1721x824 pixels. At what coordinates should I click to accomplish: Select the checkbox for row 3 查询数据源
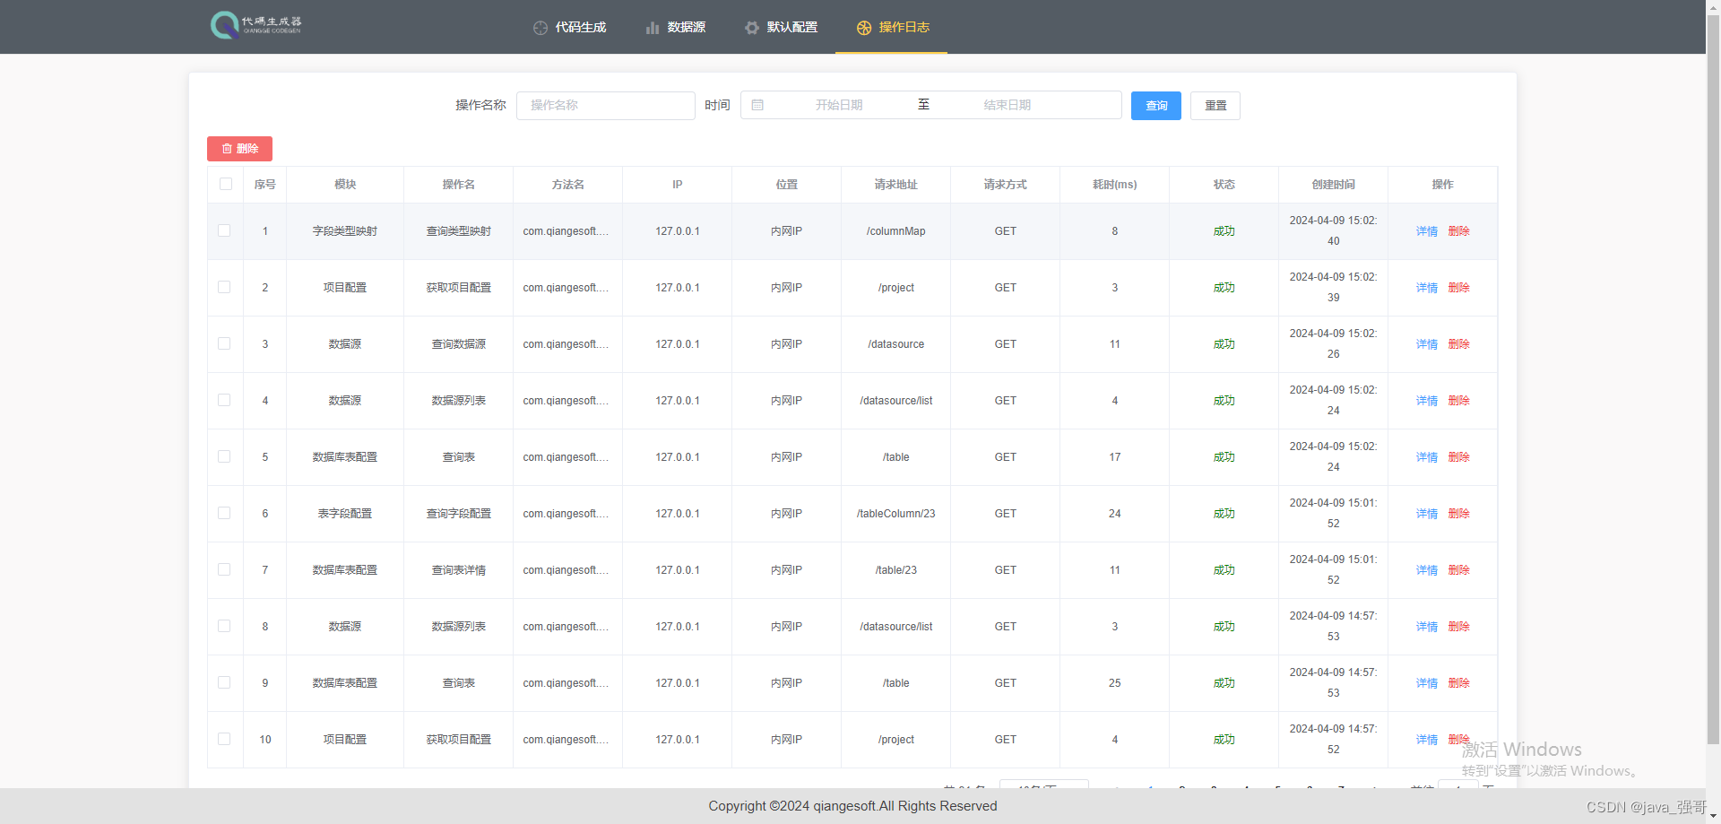[x=224, y=343]
